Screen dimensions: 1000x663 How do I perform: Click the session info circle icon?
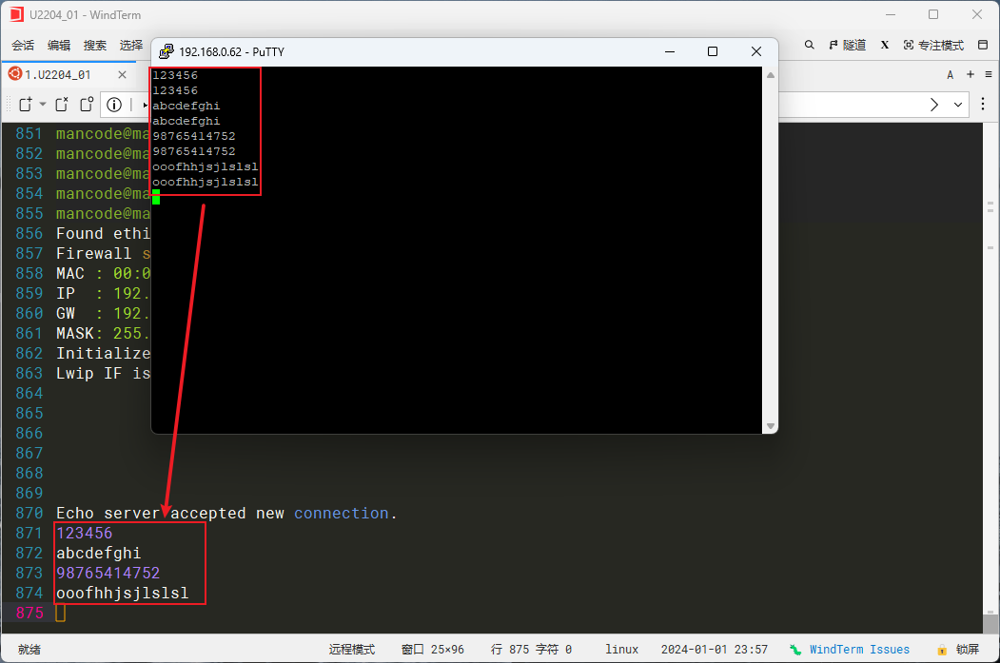(x=114, y=104)
